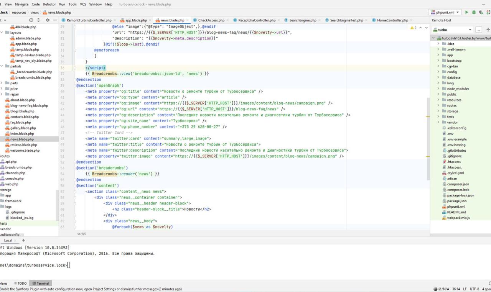Image resolution: width=491 pixels, height=292 pixels.
Task: Run the phpunit.xml configuration
Action: pyautogui.click(x=466, y=12)
